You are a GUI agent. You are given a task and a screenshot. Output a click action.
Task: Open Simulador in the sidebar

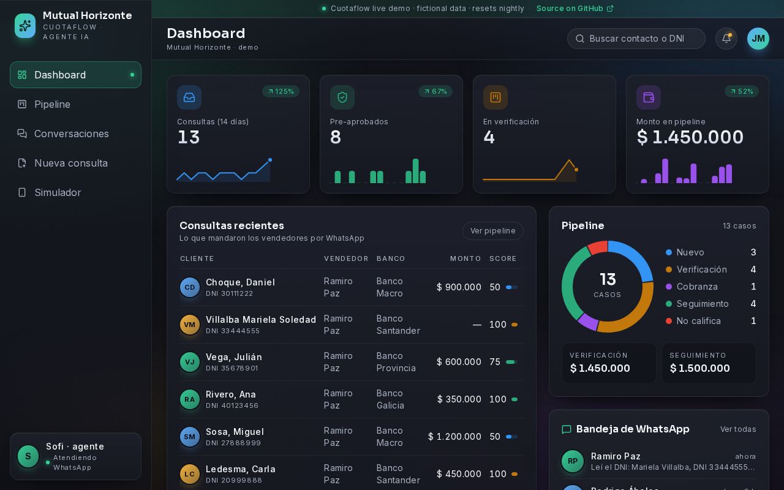pyautogui.click(x=75, y=192)
